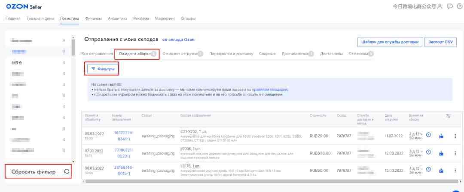
Task: Click Сбросить фильтр reset button
Action: [x=39, y=172]
